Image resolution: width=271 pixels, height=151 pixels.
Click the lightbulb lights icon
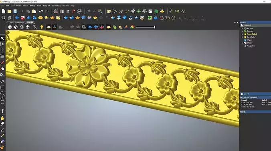[42, 27]
